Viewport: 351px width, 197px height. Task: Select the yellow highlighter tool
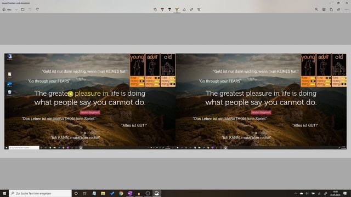click(x=177, y=10)
